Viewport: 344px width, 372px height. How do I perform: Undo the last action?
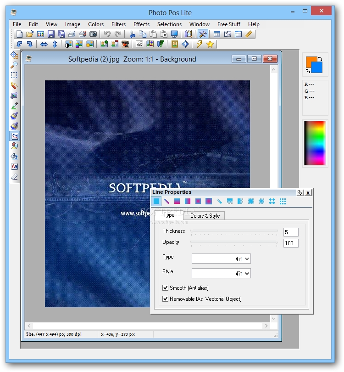(x=107, y=34)
